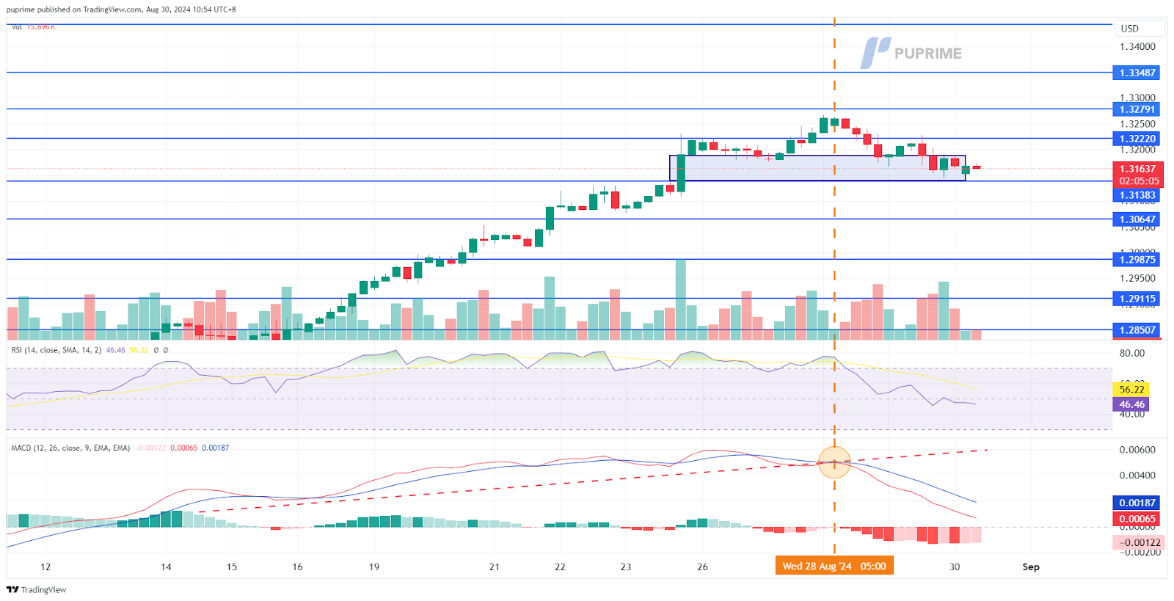This screenshot has width=1174, height=601.
Task: Click the MACD legend value 0.00187
Action: [x=215, y=448]
